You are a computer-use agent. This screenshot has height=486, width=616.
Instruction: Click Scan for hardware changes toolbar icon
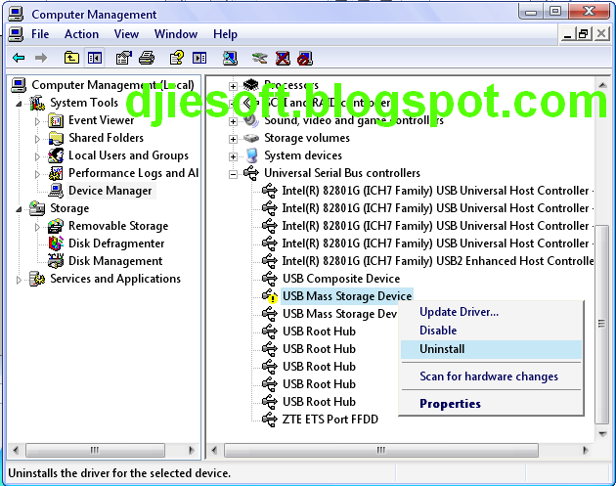(230, 58)
